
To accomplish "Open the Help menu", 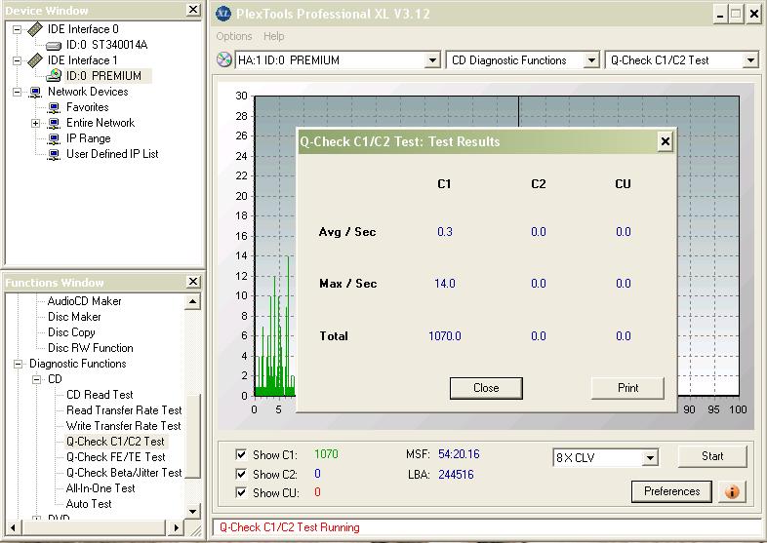I will pos(273,37).
